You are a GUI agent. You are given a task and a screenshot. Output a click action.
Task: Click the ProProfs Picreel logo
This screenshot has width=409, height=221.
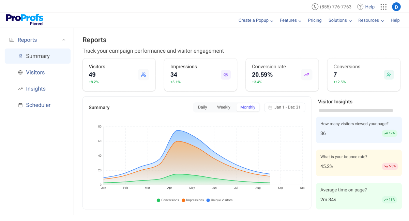tap(25, 19)
